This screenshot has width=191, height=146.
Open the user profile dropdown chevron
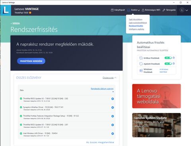(187, 10)
